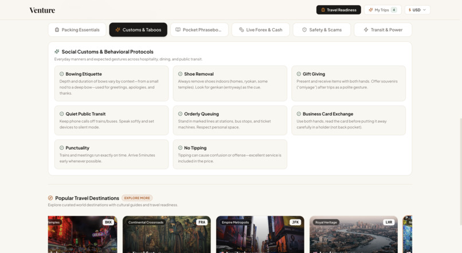Click the LHR airport code badge
The image size is (462, 253).
(x=389, y=223)
